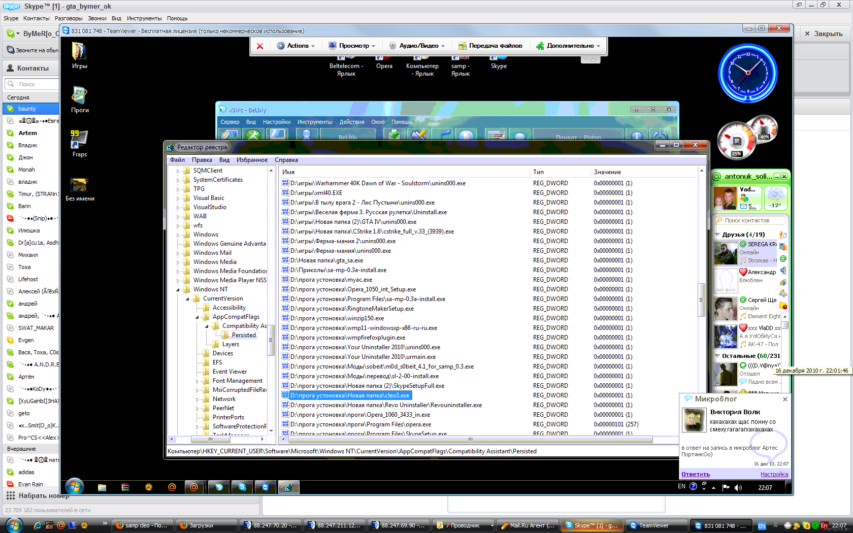Click the WinRAR icon in remote taskbar
The height and width of the screenshot is (533, 853).
[x=125, y=487]
